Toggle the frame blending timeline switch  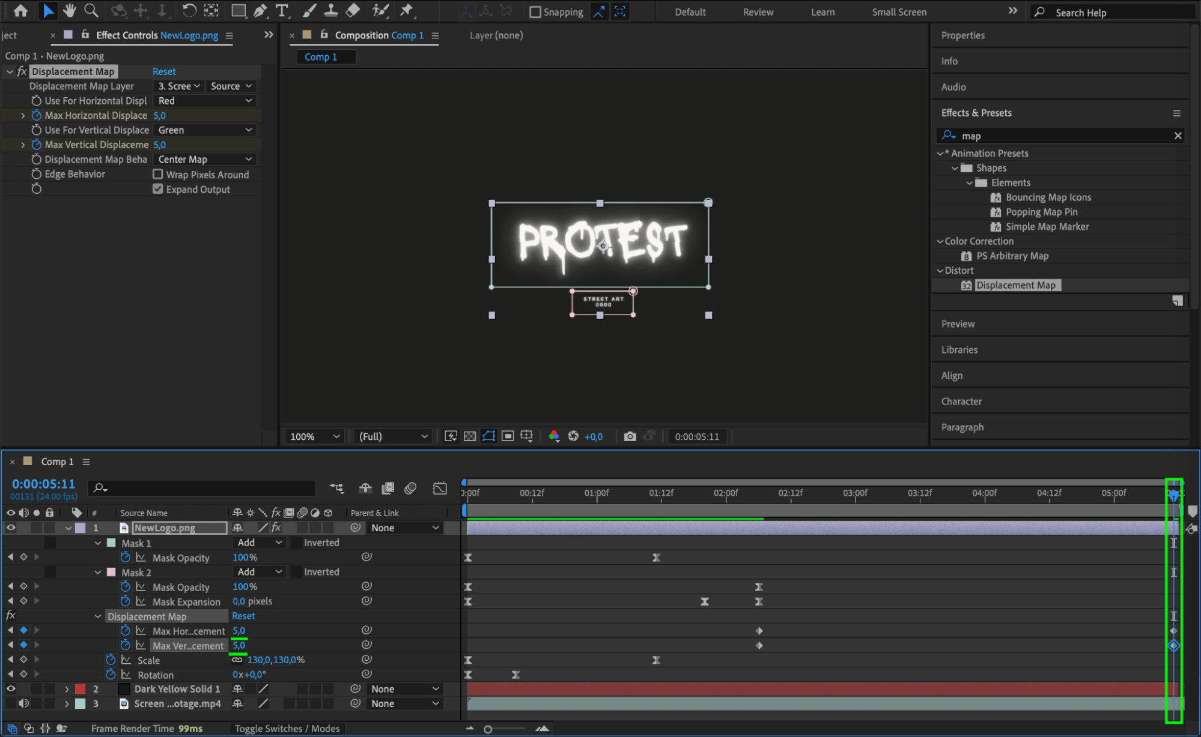[388, 488]
